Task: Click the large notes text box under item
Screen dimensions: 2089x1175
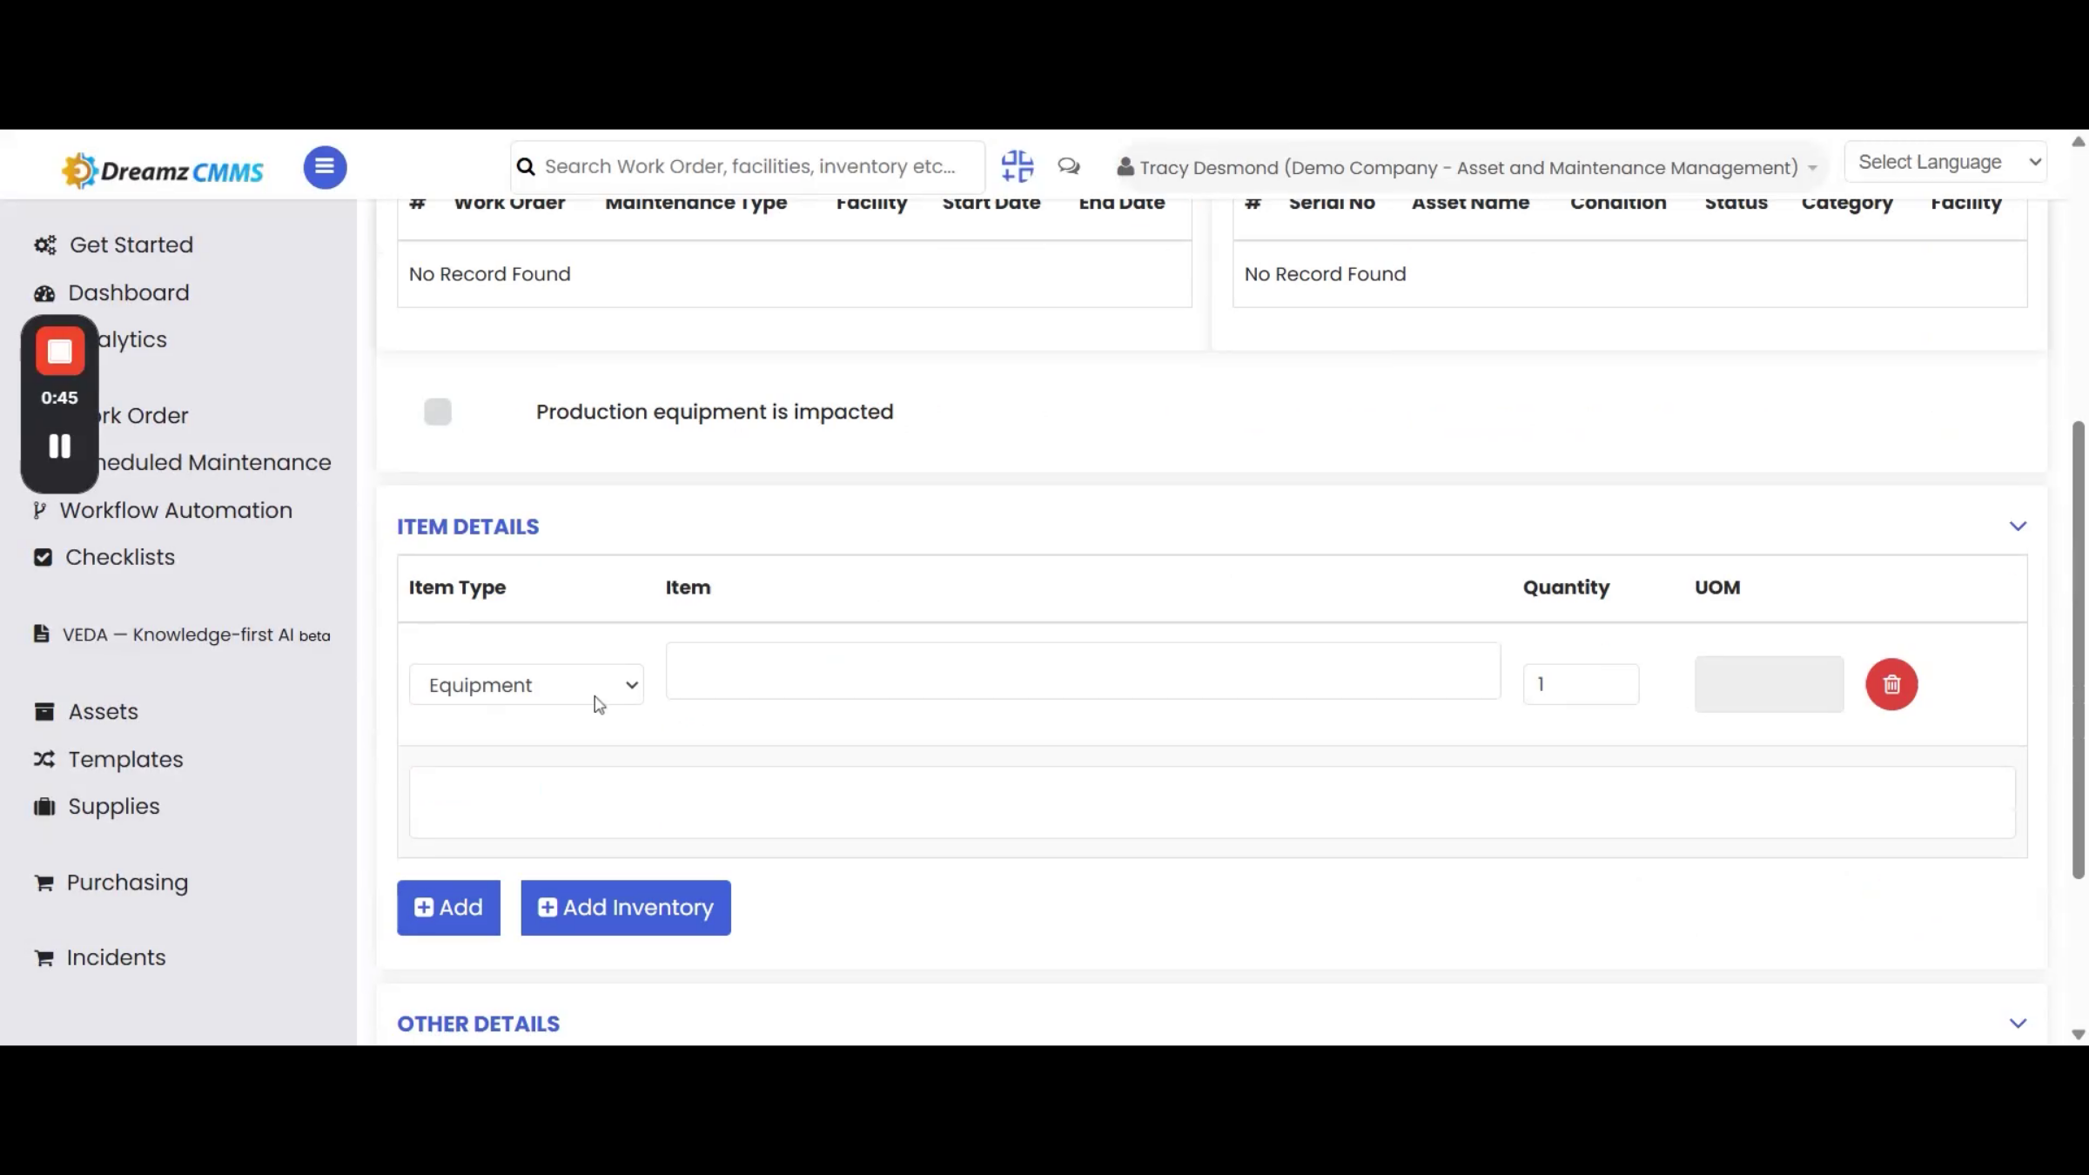Action: pos(1212,802)
